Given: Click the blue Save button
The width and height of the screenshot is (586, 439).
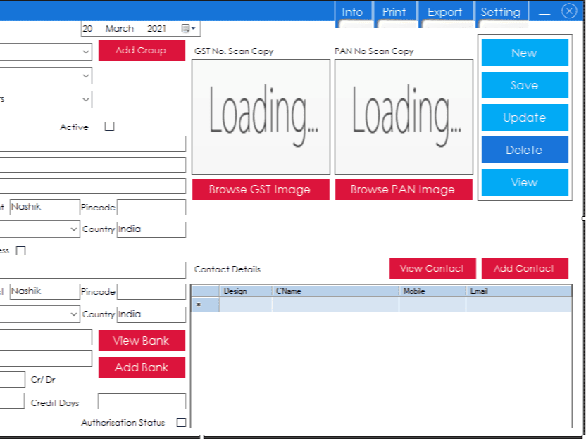Looking at the screenshot, I should [524, 85].
